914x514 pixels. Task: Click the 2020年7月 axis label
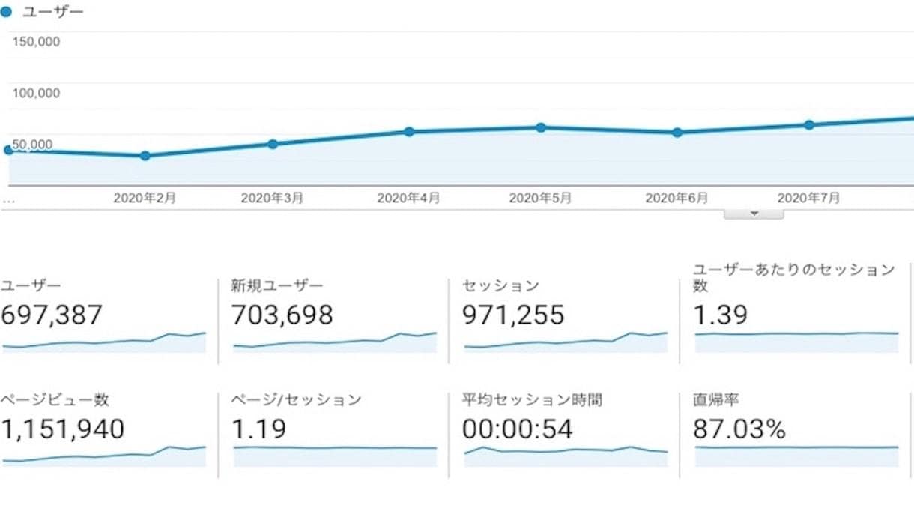coord(808,199)
